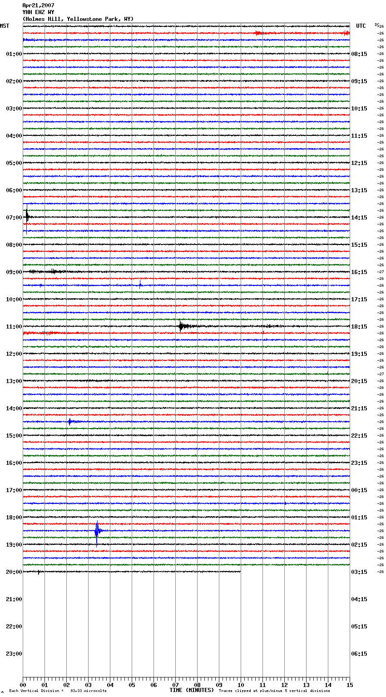
Task: Click the 20:15 UTC time label
Action: pos(359,381)
